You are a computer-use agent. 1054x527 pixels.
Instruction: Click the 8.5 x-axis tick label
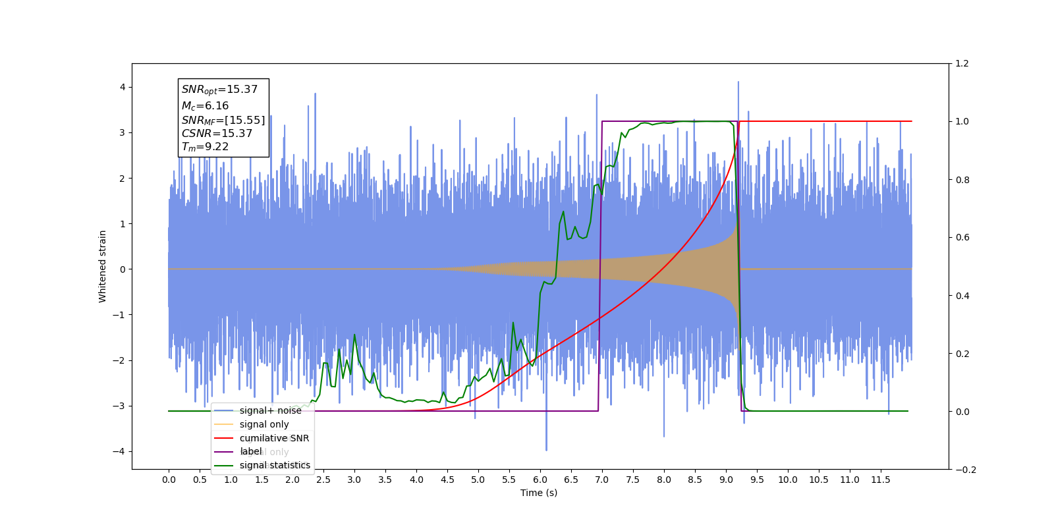(695, 480)
